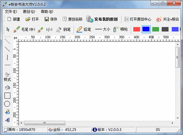
Task: Select the rectangle shape tool
Action: (7, 96)
